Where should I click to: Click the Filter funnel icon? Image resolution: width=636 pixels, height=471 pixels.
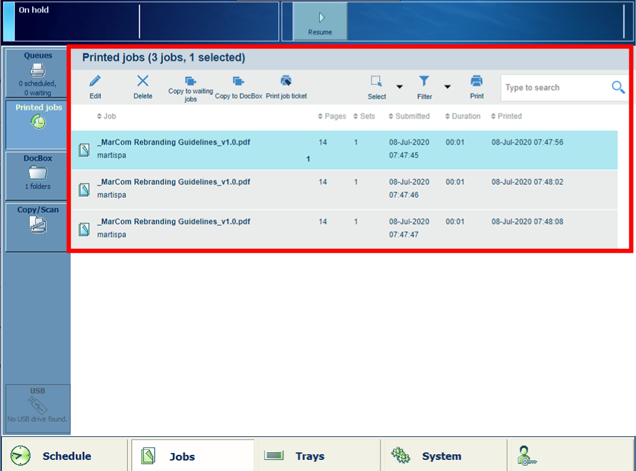click(424, 81)
